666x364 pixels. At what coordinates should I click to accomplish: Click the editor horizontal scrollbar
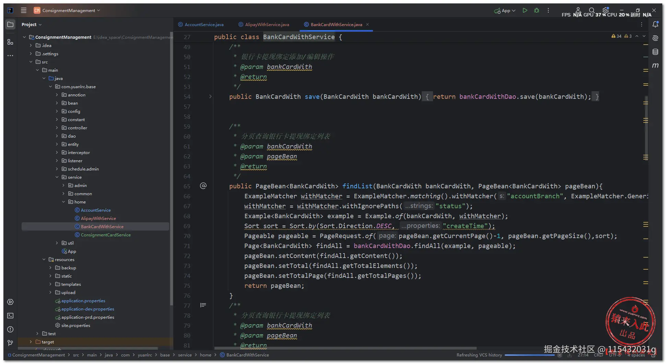(x=345, y=348)
